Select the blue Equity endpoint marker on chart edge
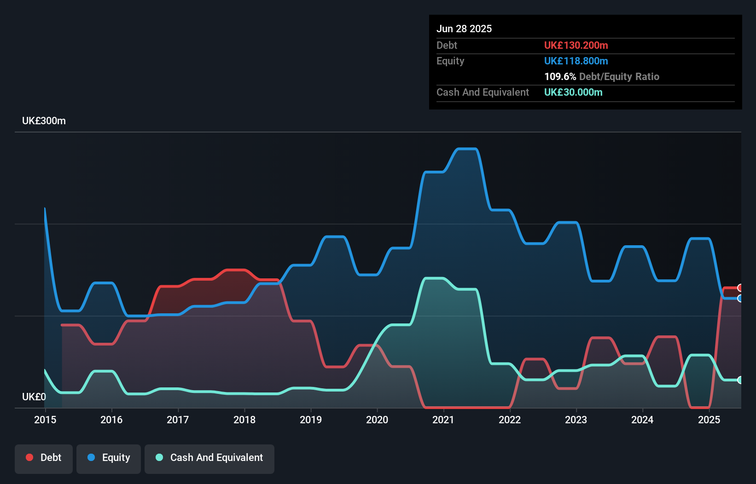Viewport: 756px width, 484px height. click(x=740, y=299)
